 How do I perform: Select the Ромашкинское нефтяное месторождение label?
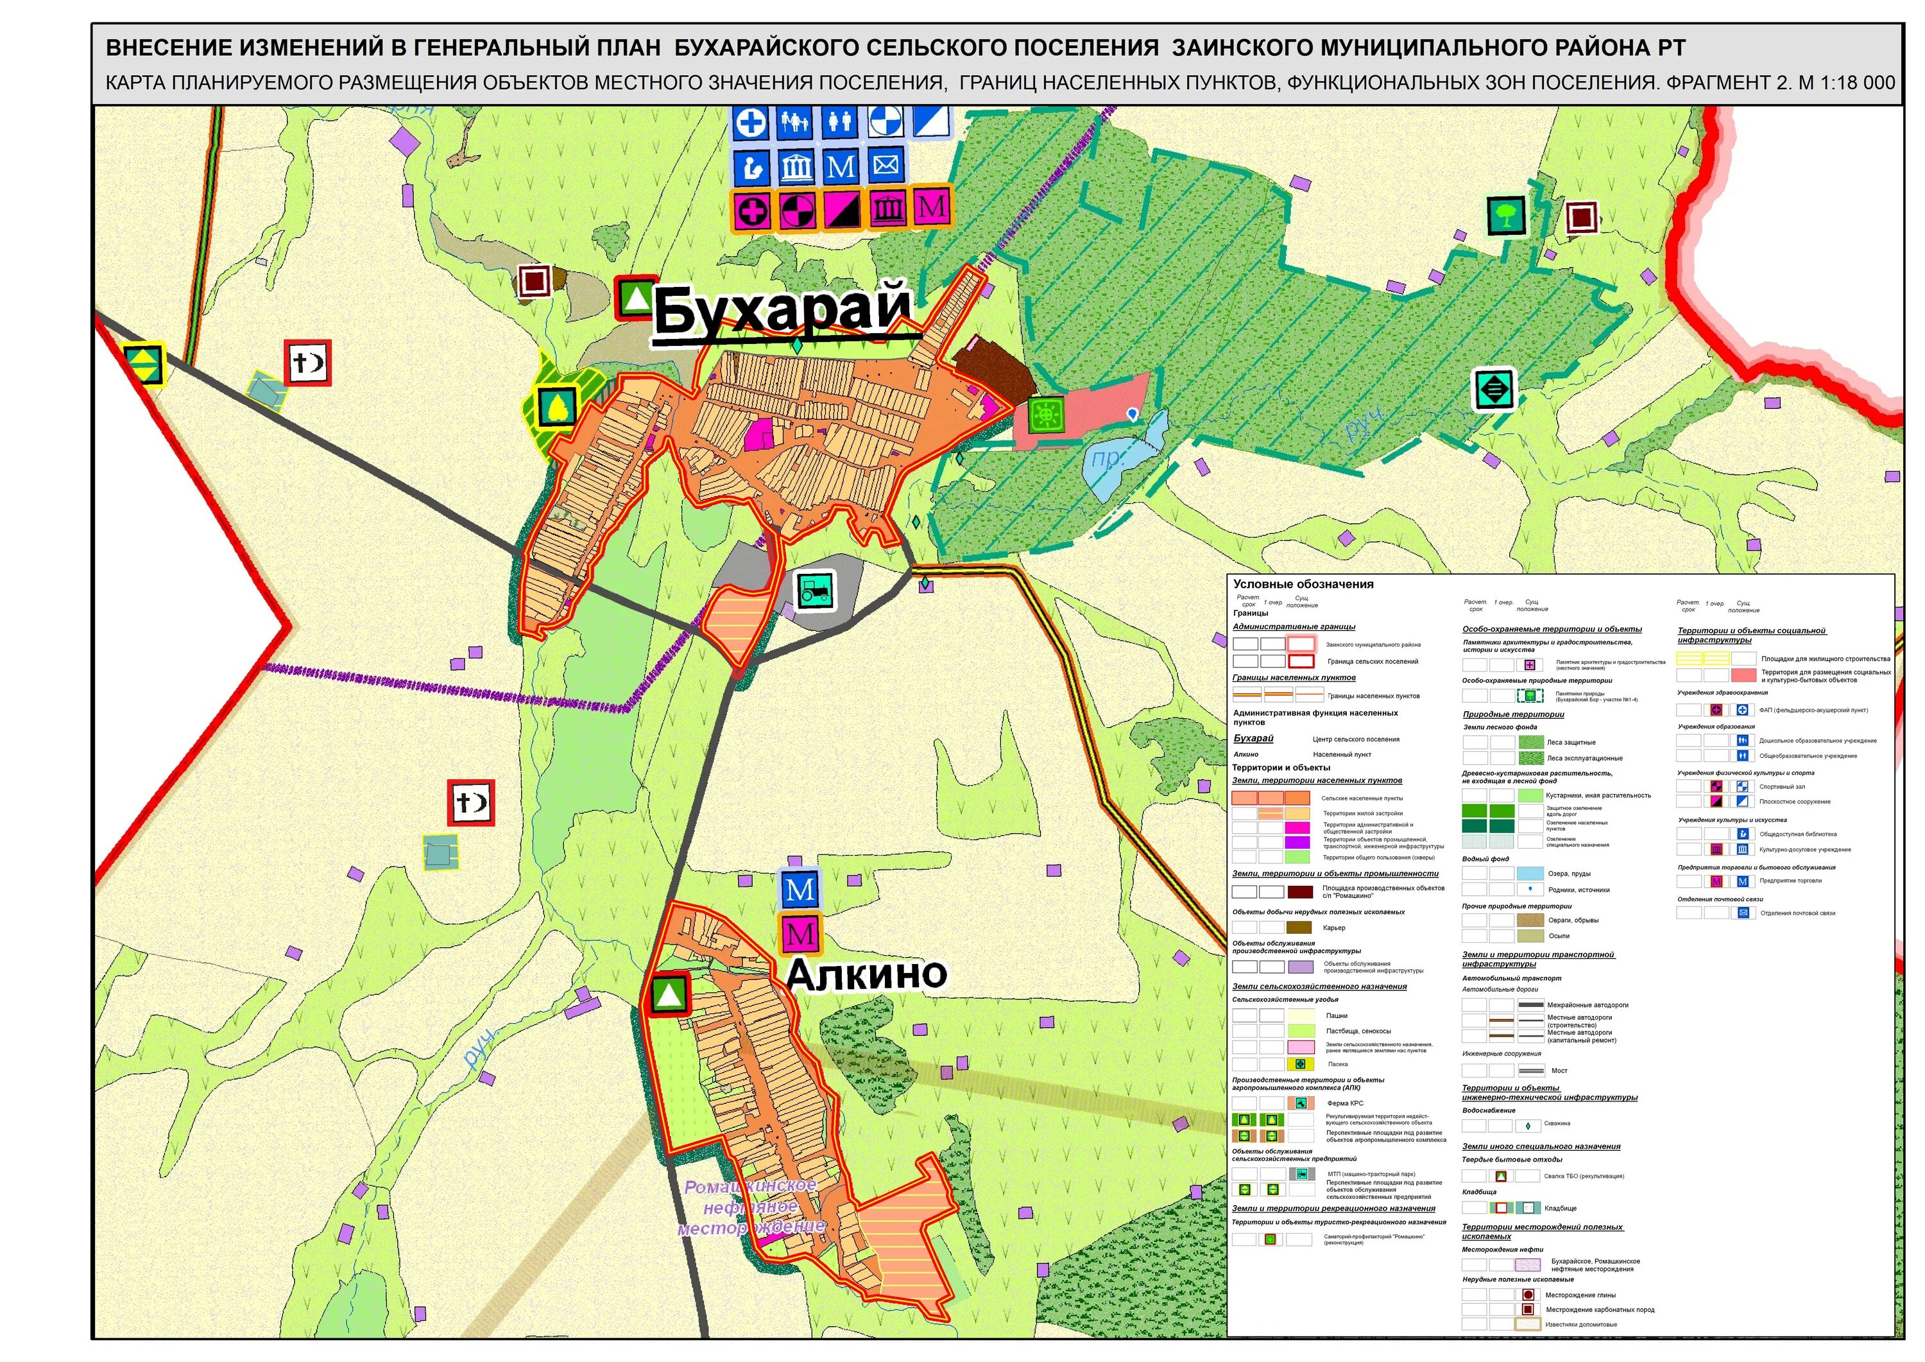[x=751, y=1207]
